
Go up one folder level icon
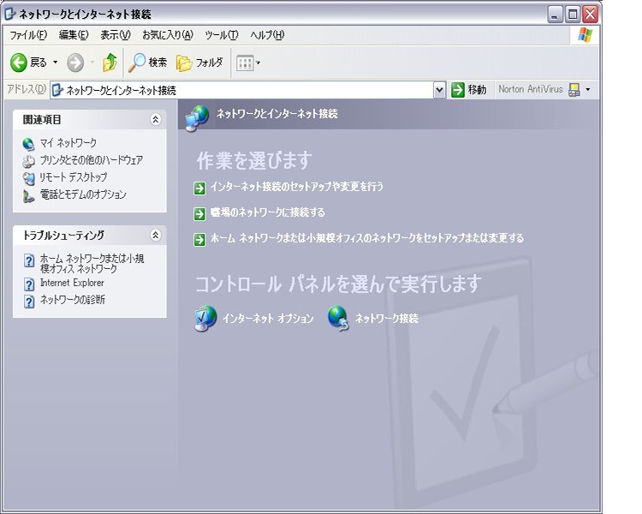110,63
